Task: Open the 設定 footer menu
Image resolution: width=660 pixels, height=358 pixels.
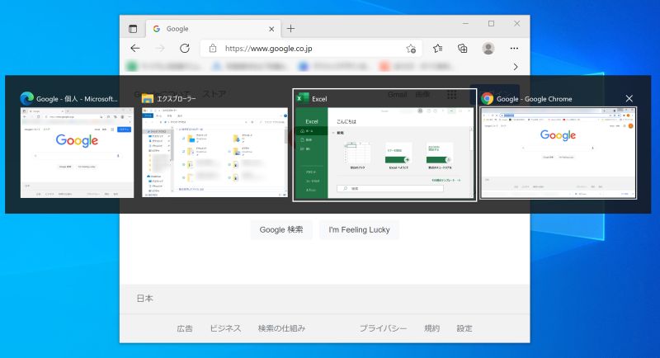Action: tap(464, 328)
